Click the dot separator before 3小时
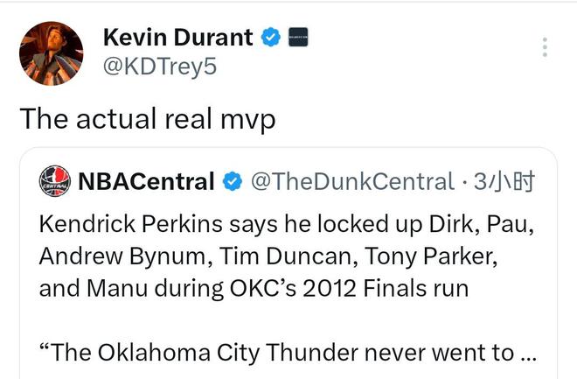577x379 pixels. coord(462,182)
